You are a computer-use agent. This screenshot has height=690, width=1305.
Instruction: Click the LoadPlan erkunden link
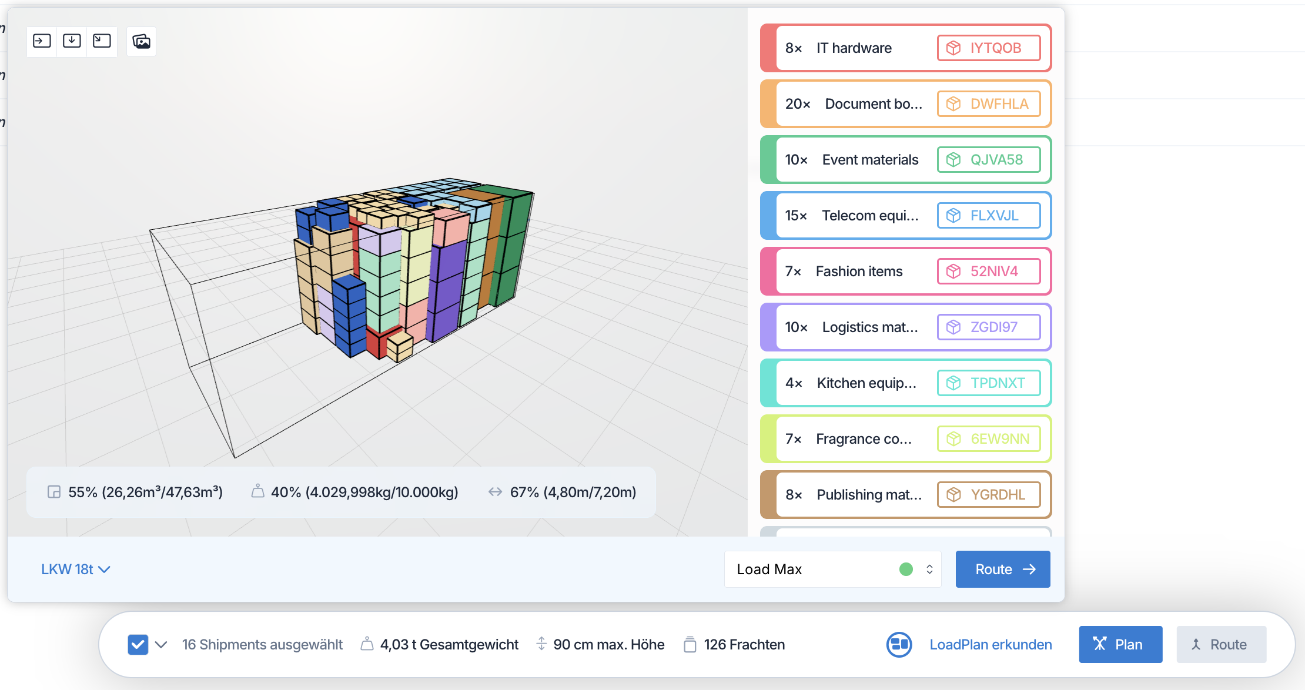click(991, 645)
